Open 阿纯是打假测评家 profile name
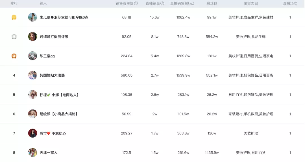This screenshot has width=305, height=162. (x=54, y=37)
